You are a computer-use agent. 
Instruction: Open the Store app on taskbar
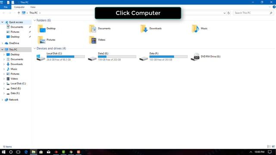pyautogui.click(x=41, y=152)
